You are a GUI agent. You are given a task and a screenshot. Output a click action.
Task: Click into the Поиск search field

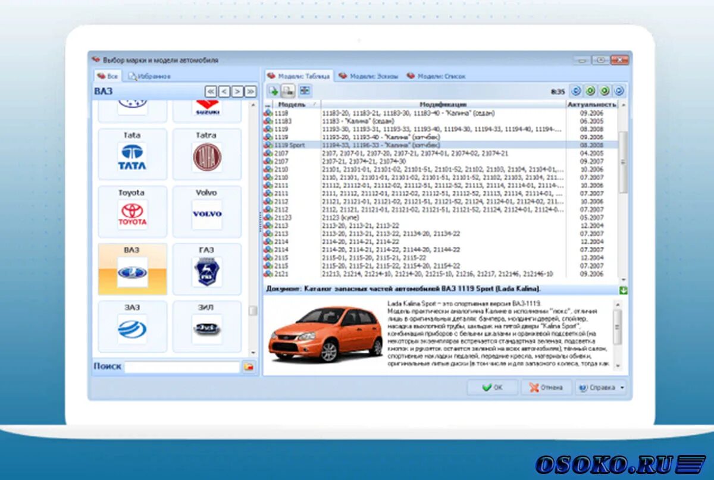tap(181, 367)
